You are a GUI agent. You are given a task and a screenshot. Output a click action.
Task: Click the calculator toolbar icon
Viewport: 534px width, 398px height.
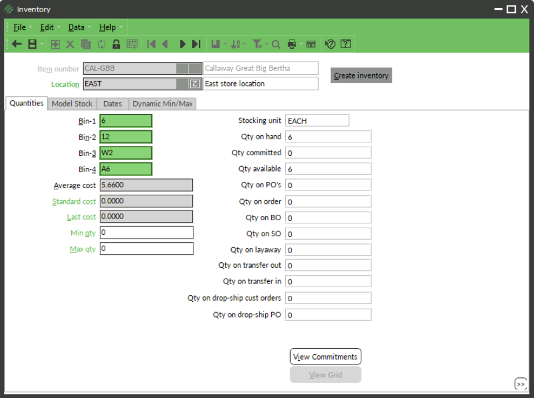pyautogui.click(x=311, y=44)
